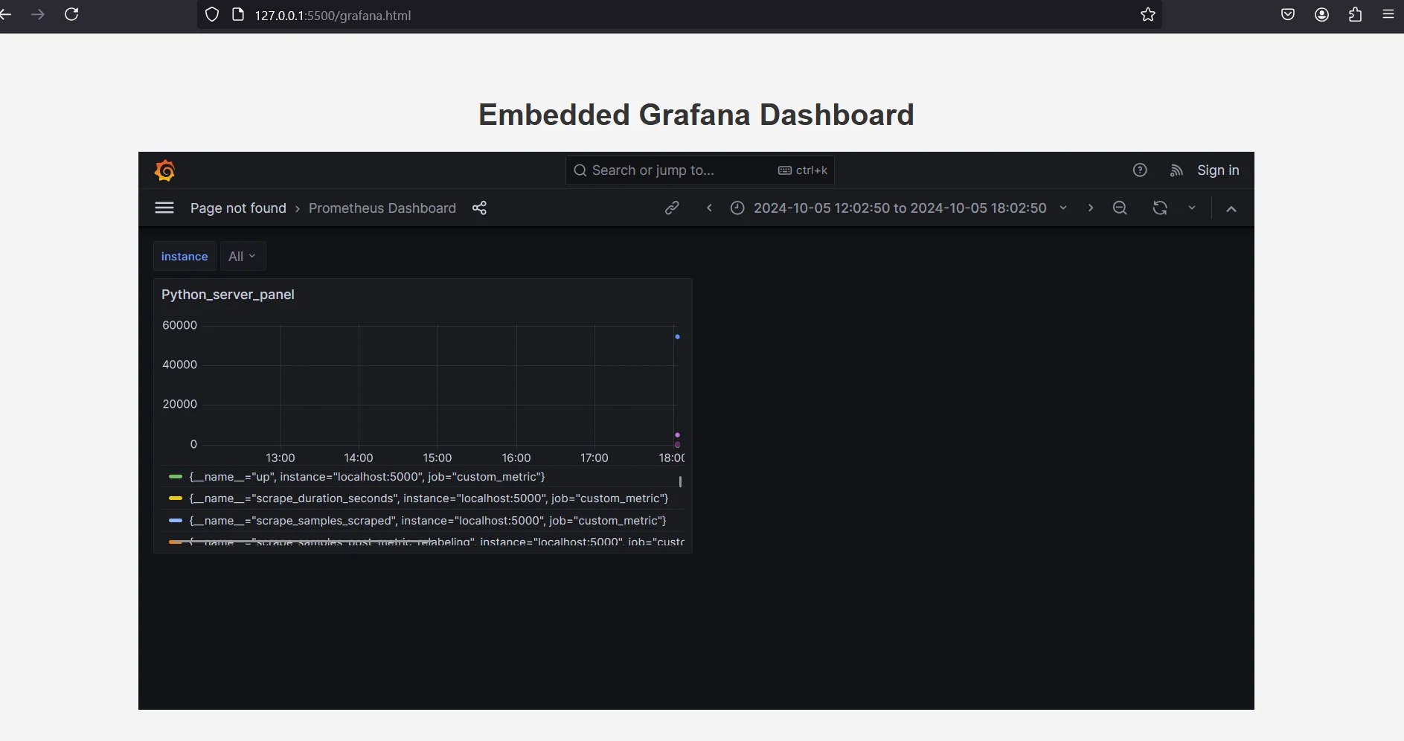Collapse the top toolbar with chevron up
This screenshot has height=741, width=1404.
pyautogui.click(x=1231, y=208)
